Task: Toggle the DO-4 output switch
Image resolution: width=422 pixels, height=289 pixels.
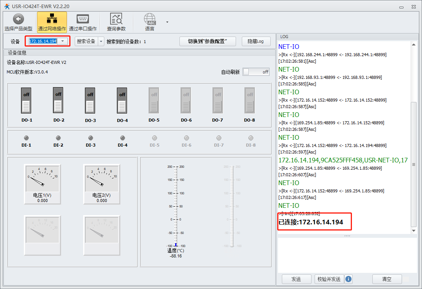Action: 122,101
